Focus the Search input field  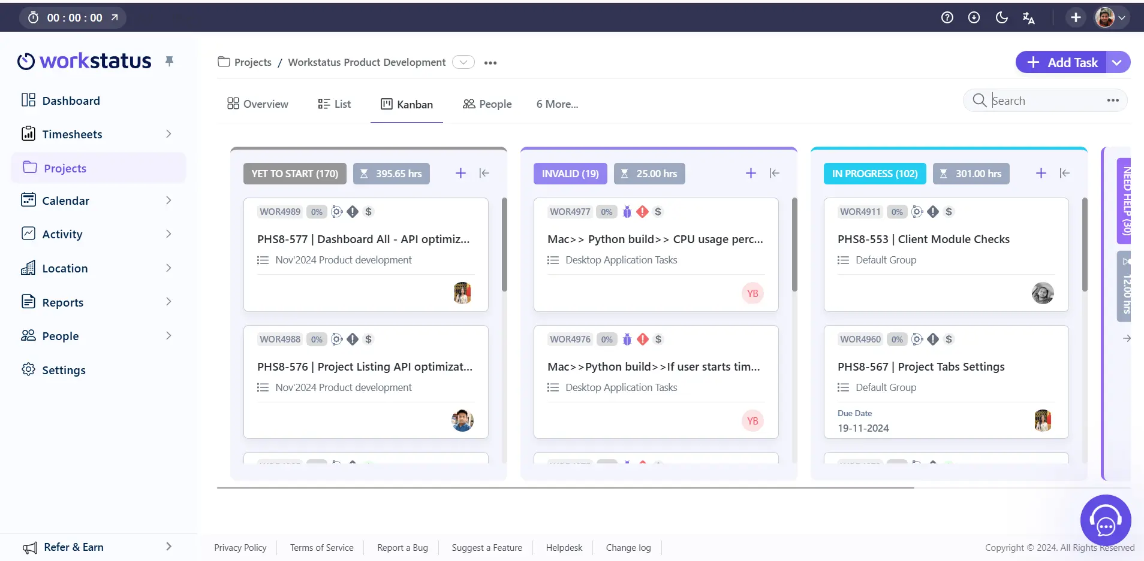pos(1046,101)
